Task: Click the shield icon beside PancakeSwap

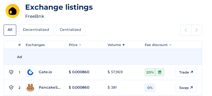Action: [x=11, y=87]
